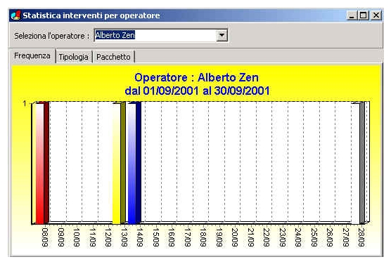
Task: Click the x-axis label '26/09'
Action: (x=329, y=237)
